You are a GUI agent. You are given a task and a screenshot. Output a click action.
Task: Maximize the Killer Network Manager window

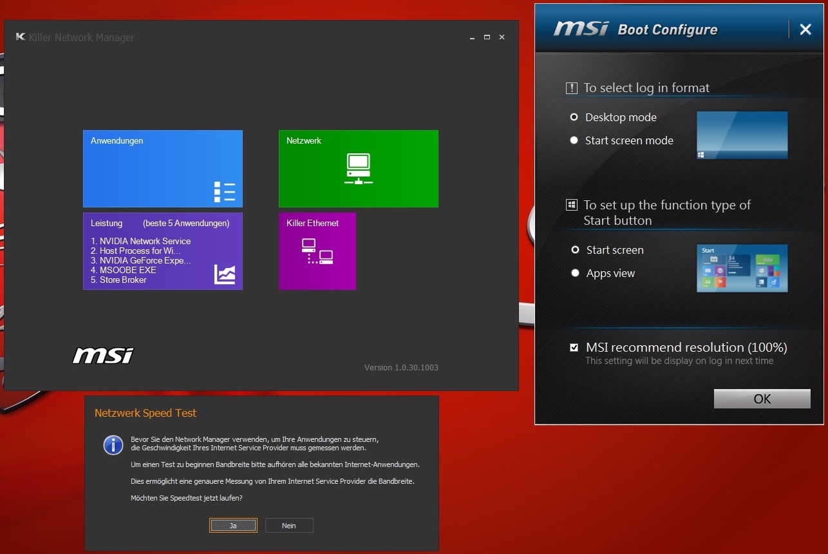(487, 37)
